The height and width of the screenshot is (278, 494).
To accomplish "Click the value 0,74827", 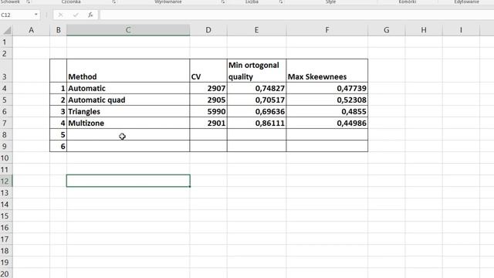I will pos(256,88).
